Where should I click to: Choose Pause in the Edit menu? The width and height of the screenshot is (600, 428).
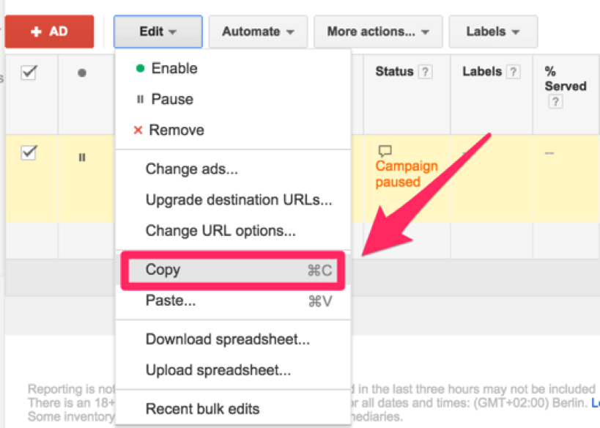click(x=172, y=99)
